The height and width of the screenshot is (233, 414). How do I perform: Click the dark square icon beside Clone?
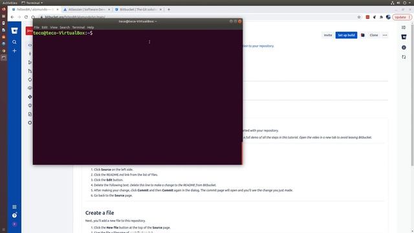tap(363, 35)
